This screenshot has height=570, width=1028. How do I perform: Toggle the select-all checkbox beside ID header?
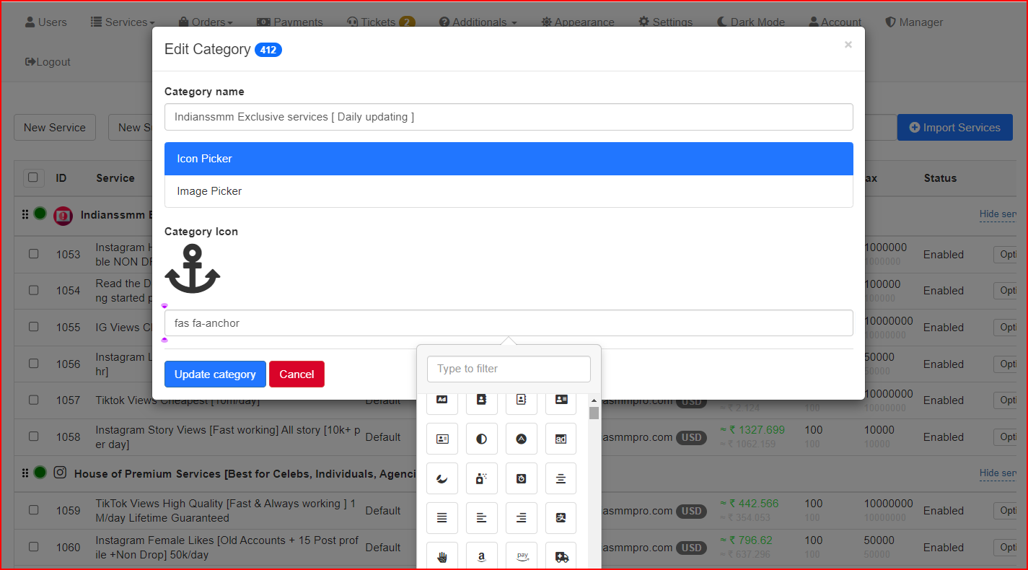coord(34,177)
